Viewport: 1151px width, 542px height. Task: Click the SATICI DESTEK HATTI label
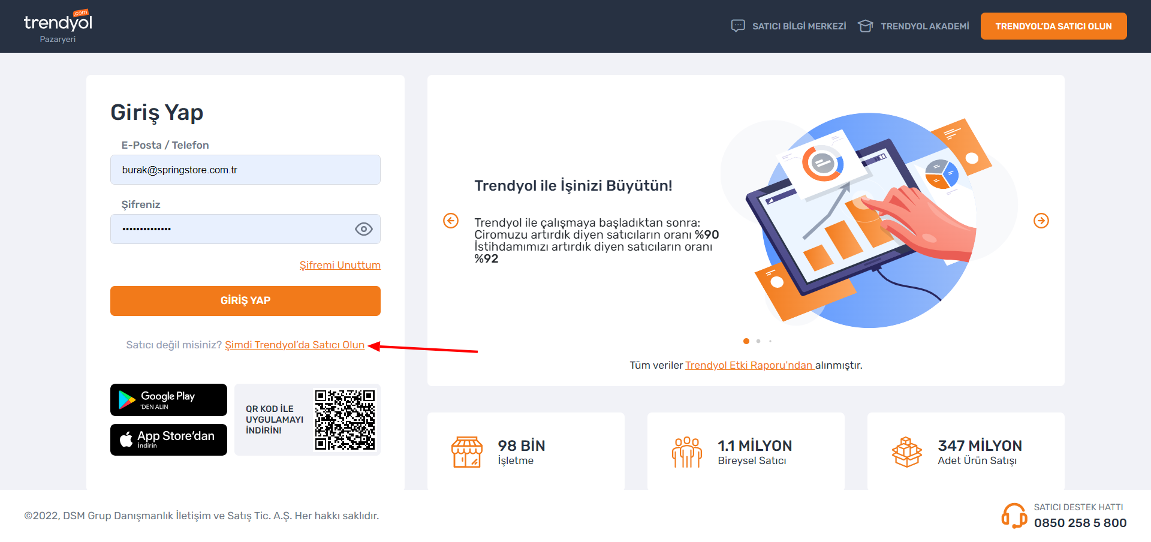click(x=1078, y=507)
